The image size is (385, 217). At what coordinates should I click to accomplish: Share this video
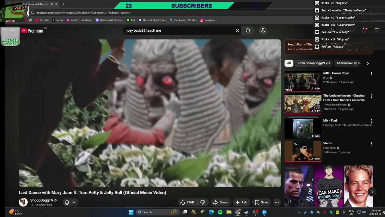220,202
